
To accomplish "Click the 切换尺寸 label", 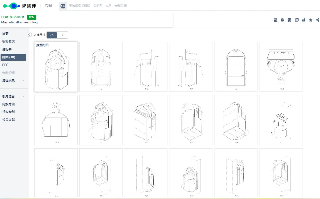I will point(39,35).
